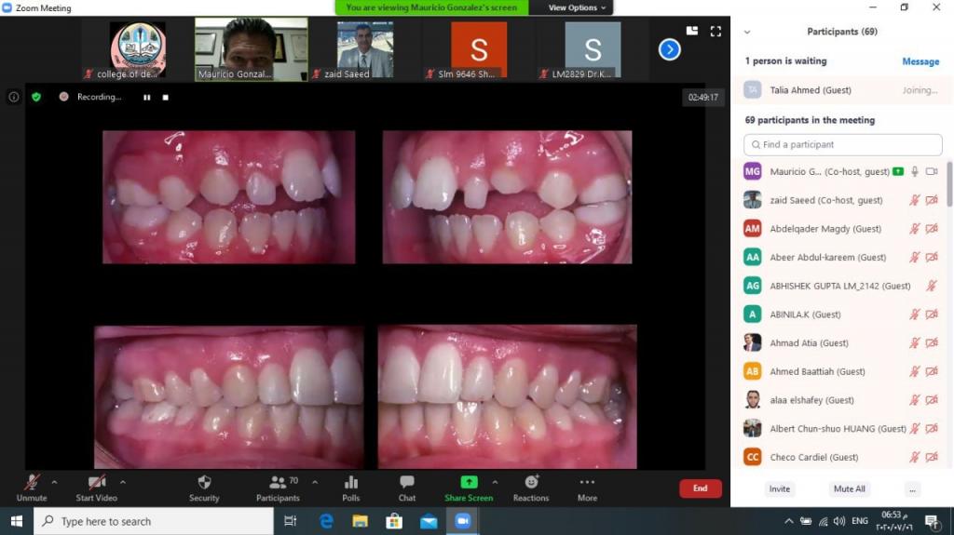Enter full screen mode icon

pos(715,31)
